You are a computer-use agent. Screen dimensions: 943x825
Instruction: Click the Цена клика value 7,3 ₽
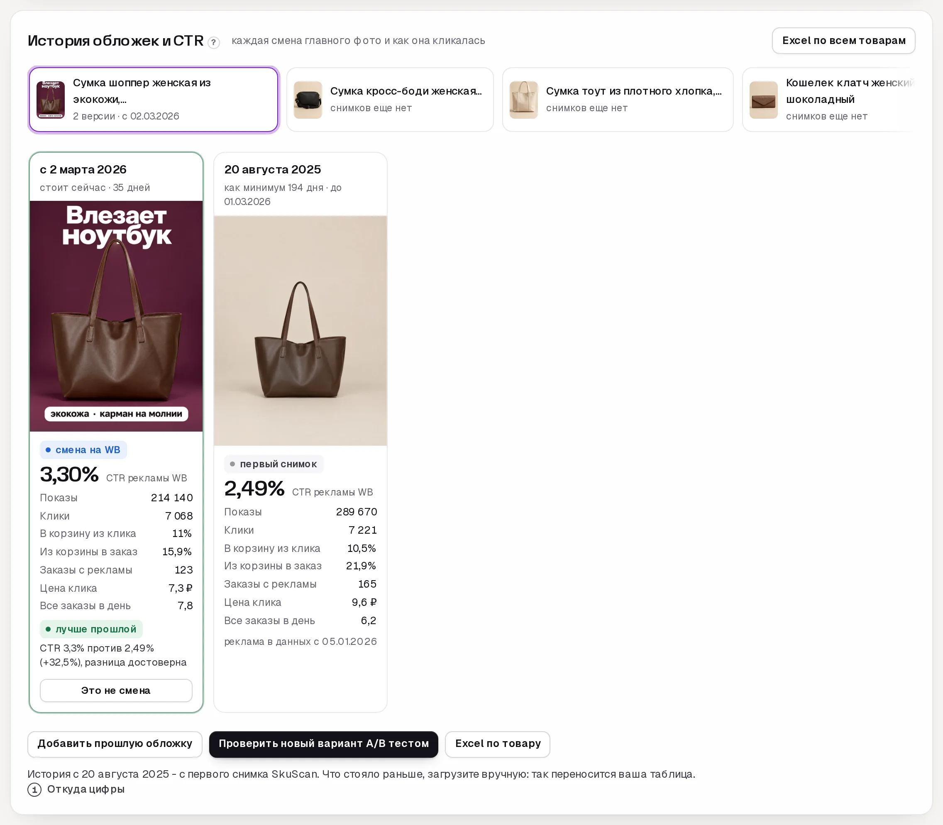click(x=180, y=588)
